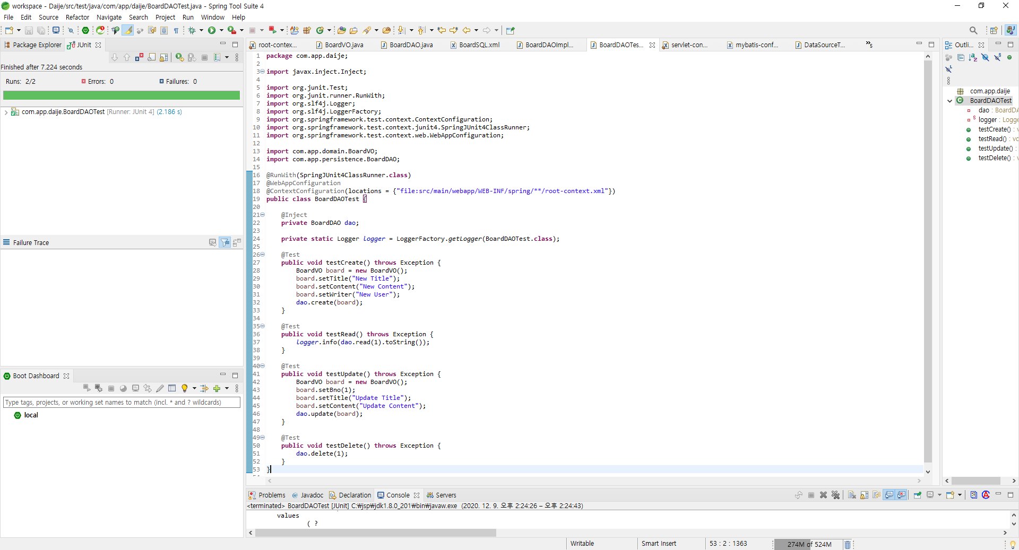Select local node in Boot Dashboard
Screen dimensions: 1019x550
(x=31, y=415)
